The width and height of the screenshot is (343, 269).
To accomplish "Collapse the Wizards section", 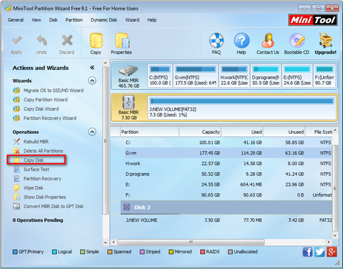I will (92, 80).
